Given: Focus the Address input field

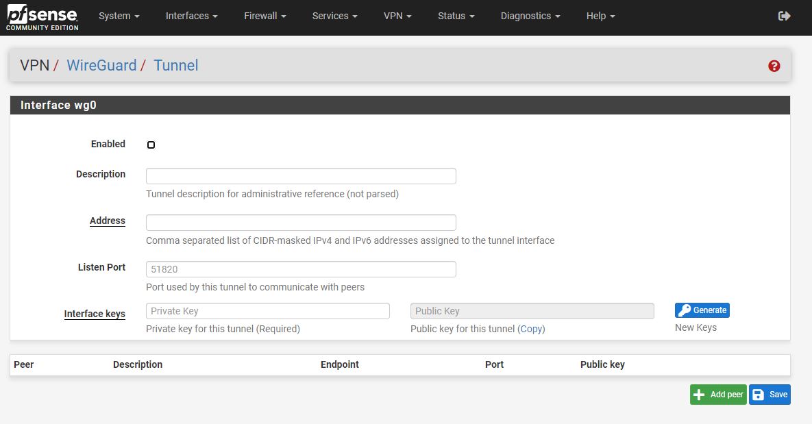Looking at the screenshot, I should pos(301,223).
